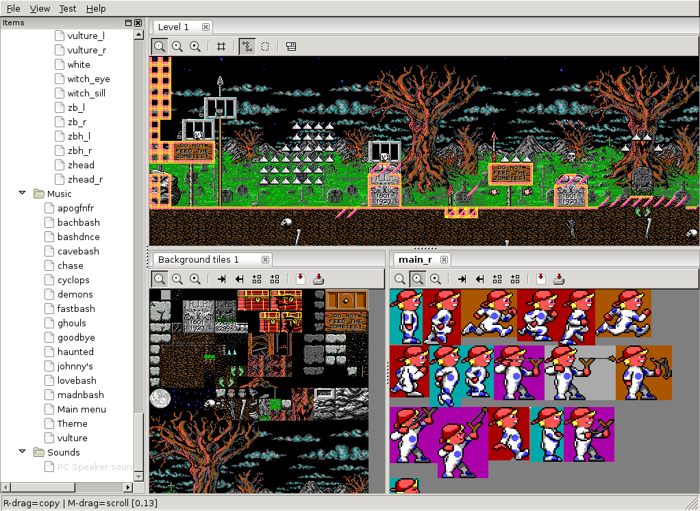The image size is (700, 511).
Task: Set 1:1 zoom in Background tiles toolbar
Action: [160, 279]
